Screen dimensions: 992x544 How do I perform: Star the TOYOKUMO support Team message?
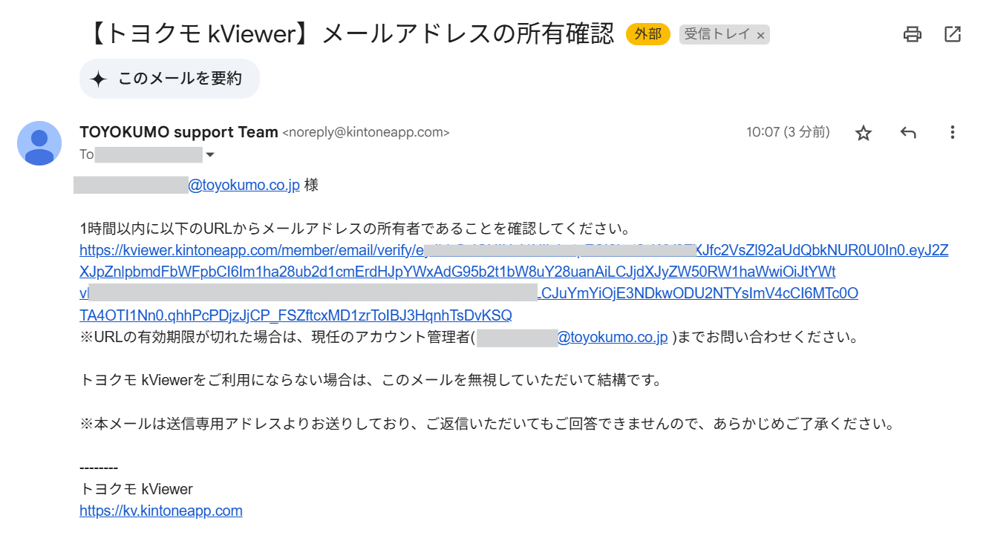863,133
